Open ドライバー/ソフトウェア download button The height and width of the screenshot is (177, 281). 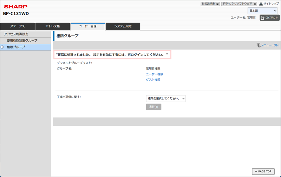click(x=239, y=4)
